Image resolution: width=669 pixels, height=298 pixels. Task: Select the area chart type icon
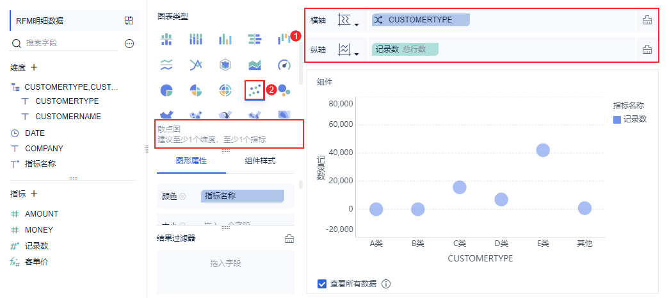[x=255, y=65]
